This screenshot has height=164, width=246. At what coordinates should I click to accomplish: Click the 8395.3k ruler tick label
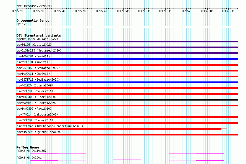click(39, 11)
